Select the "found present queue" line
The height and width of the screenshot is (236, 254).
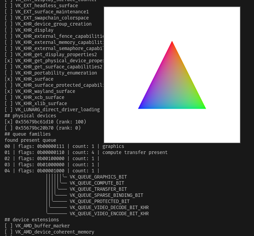point(30,140)
